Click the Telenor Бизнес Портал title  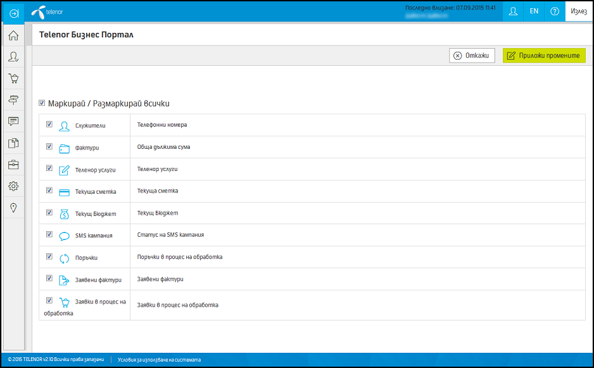click(x=86, y=35)
